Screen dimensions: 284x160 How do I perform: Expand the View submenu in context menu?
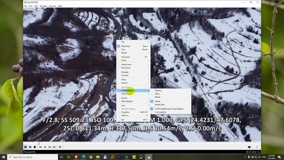click(133, 106)
